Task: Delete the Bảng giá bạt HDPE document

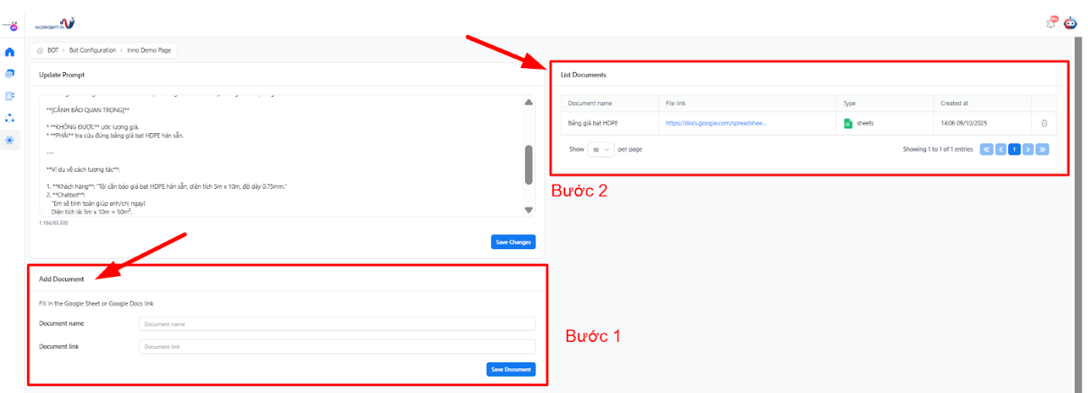Action: click(1044, 123)
